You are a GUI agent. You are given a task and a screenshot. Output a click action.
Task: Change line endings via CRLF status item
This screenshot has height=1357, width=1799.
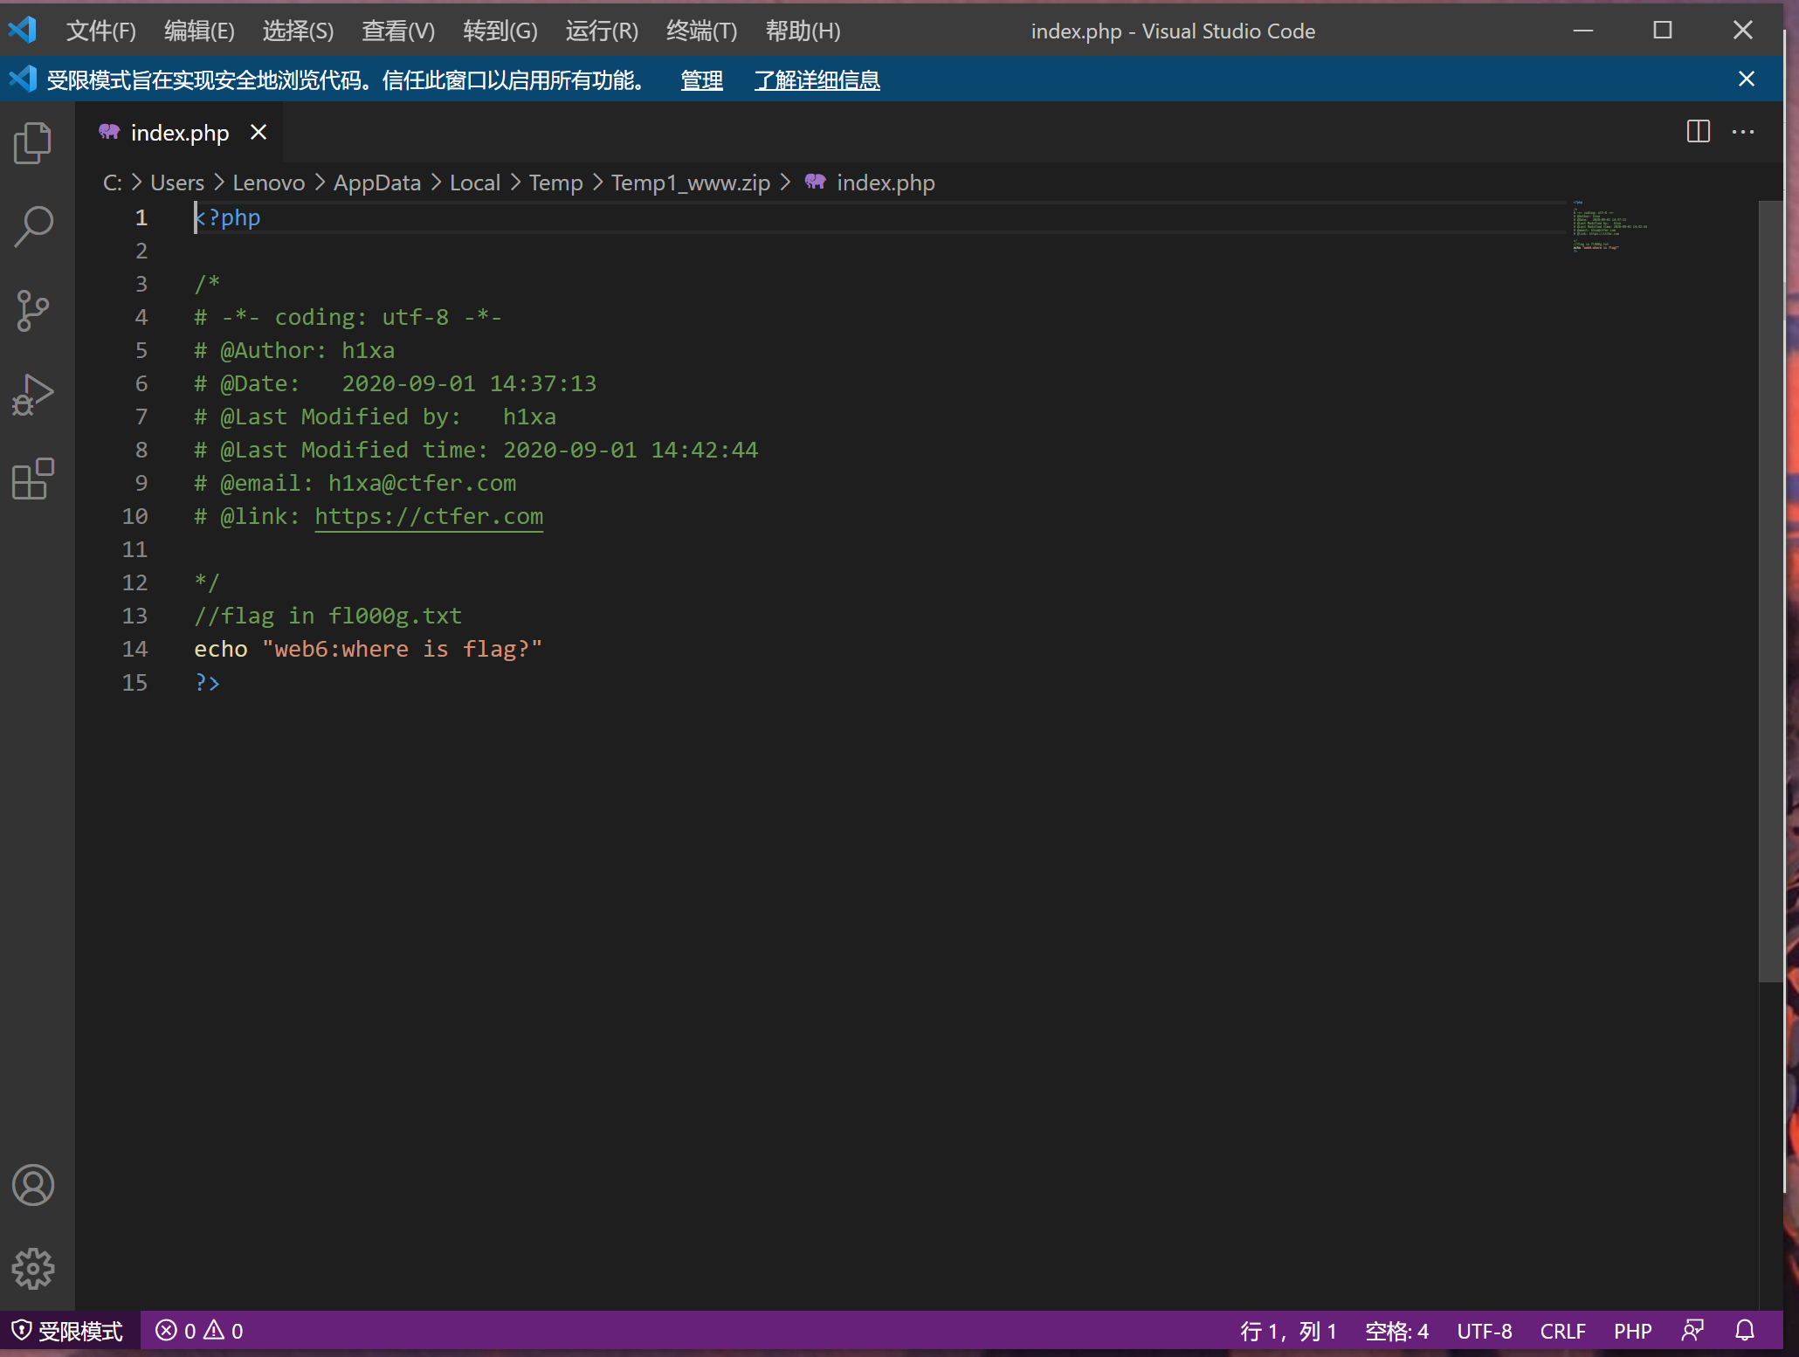click(x=1562, y=1331)
